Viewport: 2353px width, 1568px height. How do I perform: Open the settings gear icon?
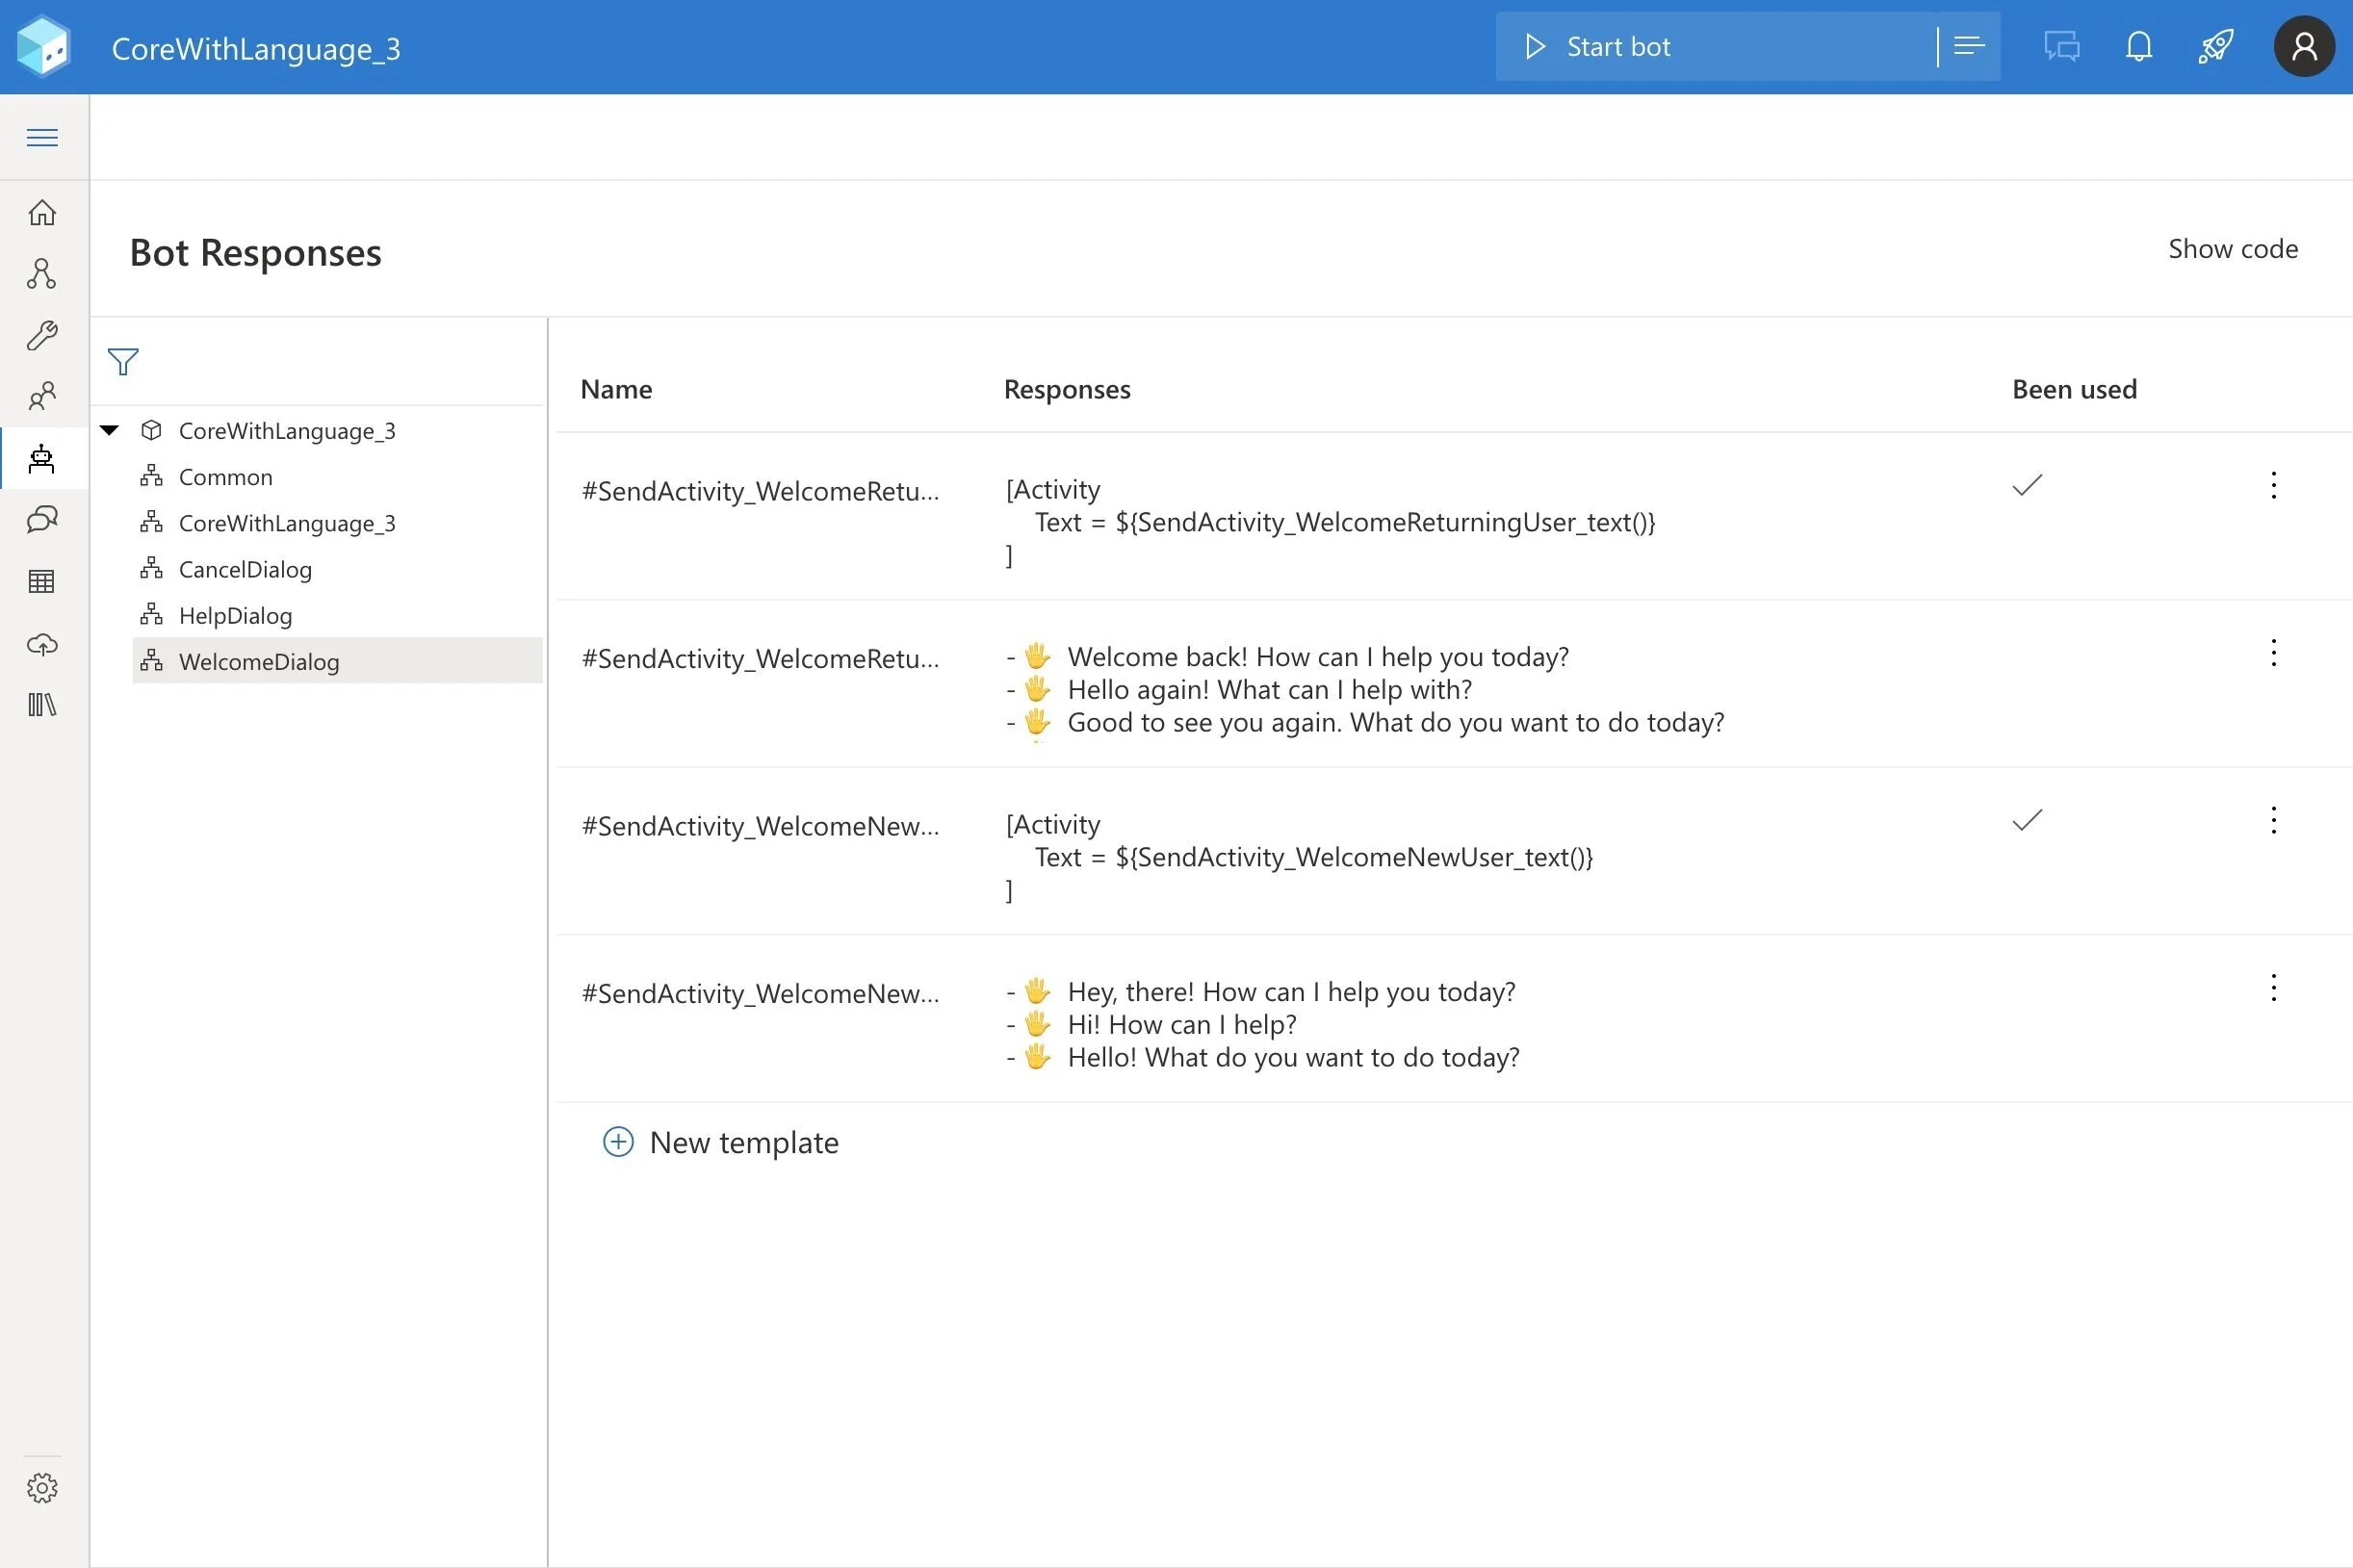(42, 1488)
